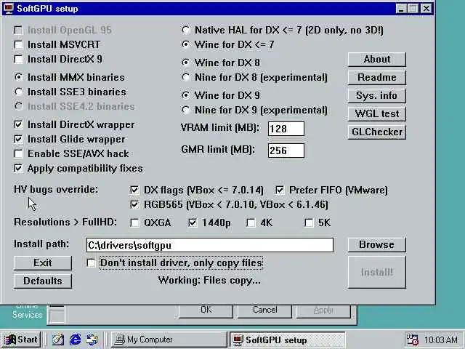The image size is (465, 349).
Task: Click the notepad quick launch icon
Action: click(x=58, y=340)
